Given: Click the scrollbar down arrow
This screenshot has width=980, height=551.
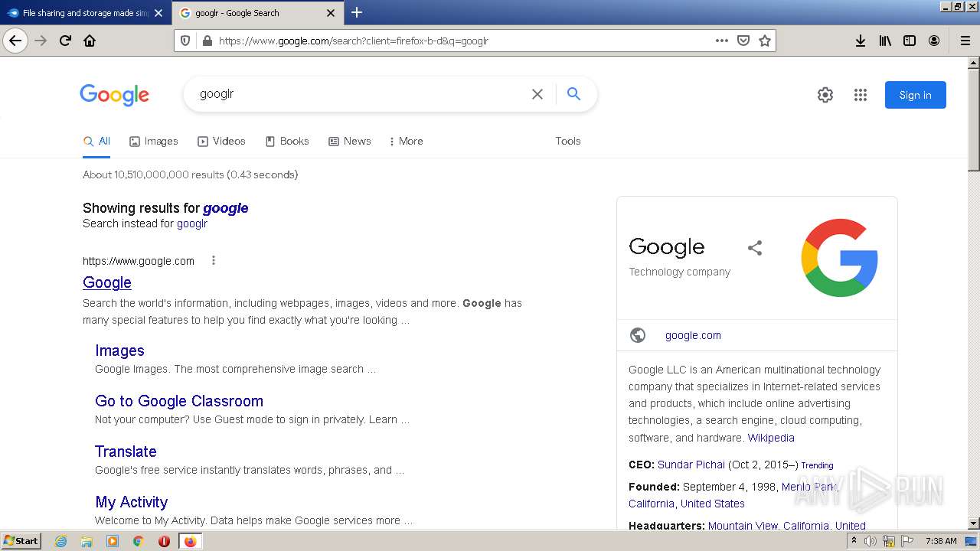Looking at the screenshot, I should [x=973, y=523].
